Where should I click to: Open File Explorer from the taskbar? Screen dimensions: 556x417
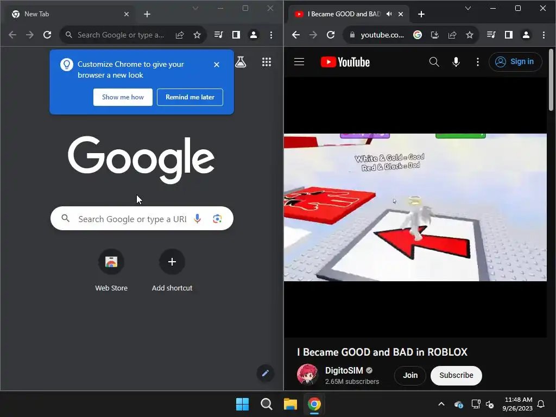coord(290,404)
